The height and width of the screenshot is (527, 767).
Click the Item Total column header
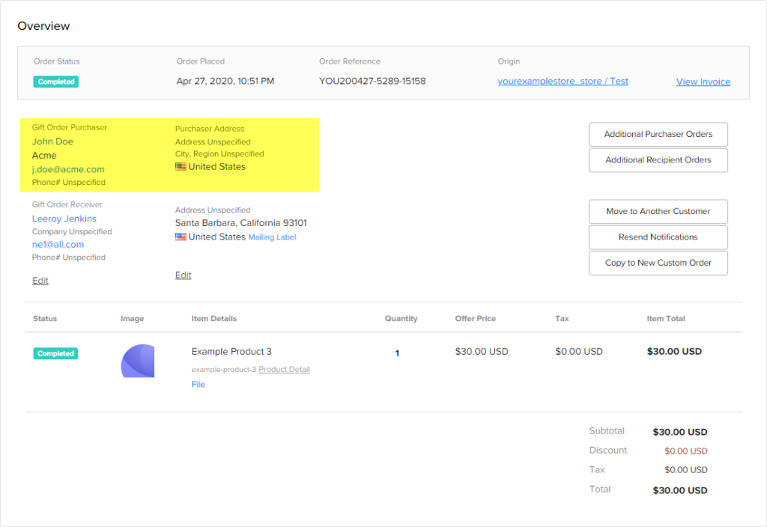666,319
